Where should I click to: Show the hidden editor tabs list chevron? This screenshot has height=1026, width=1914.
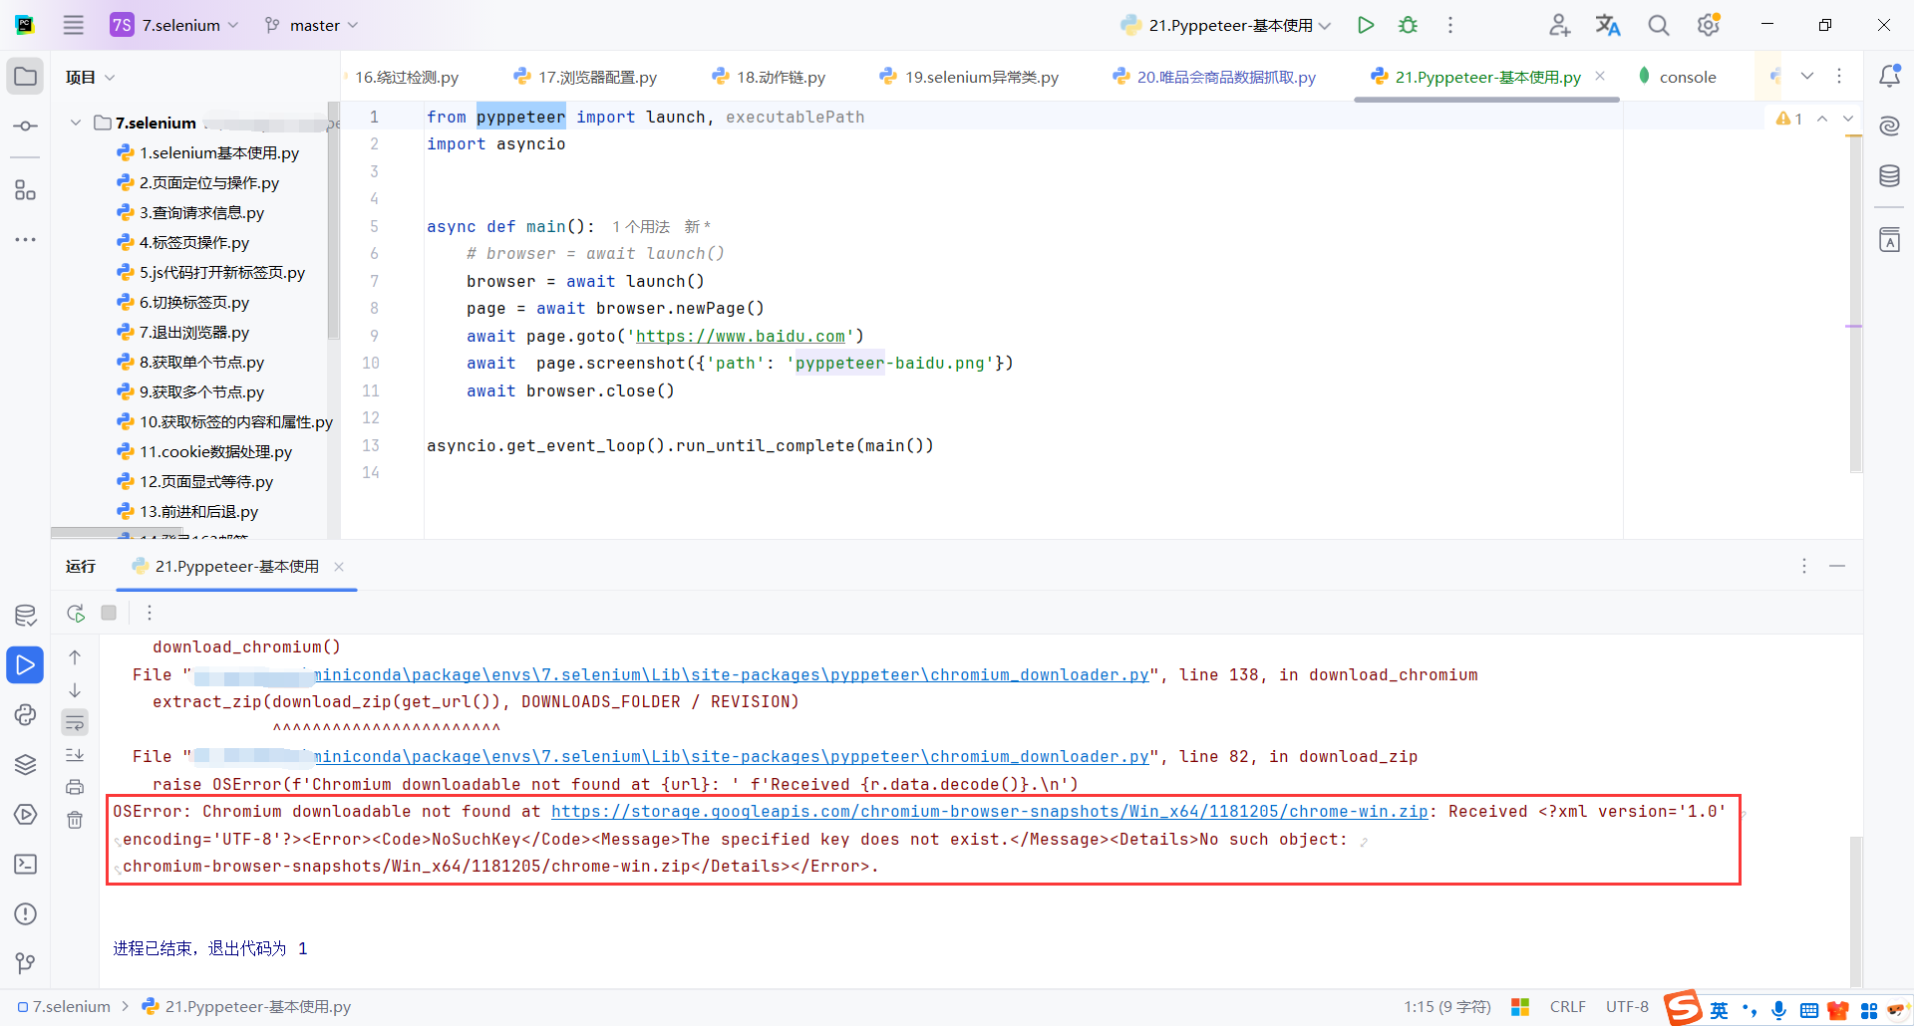(1807, 77)
